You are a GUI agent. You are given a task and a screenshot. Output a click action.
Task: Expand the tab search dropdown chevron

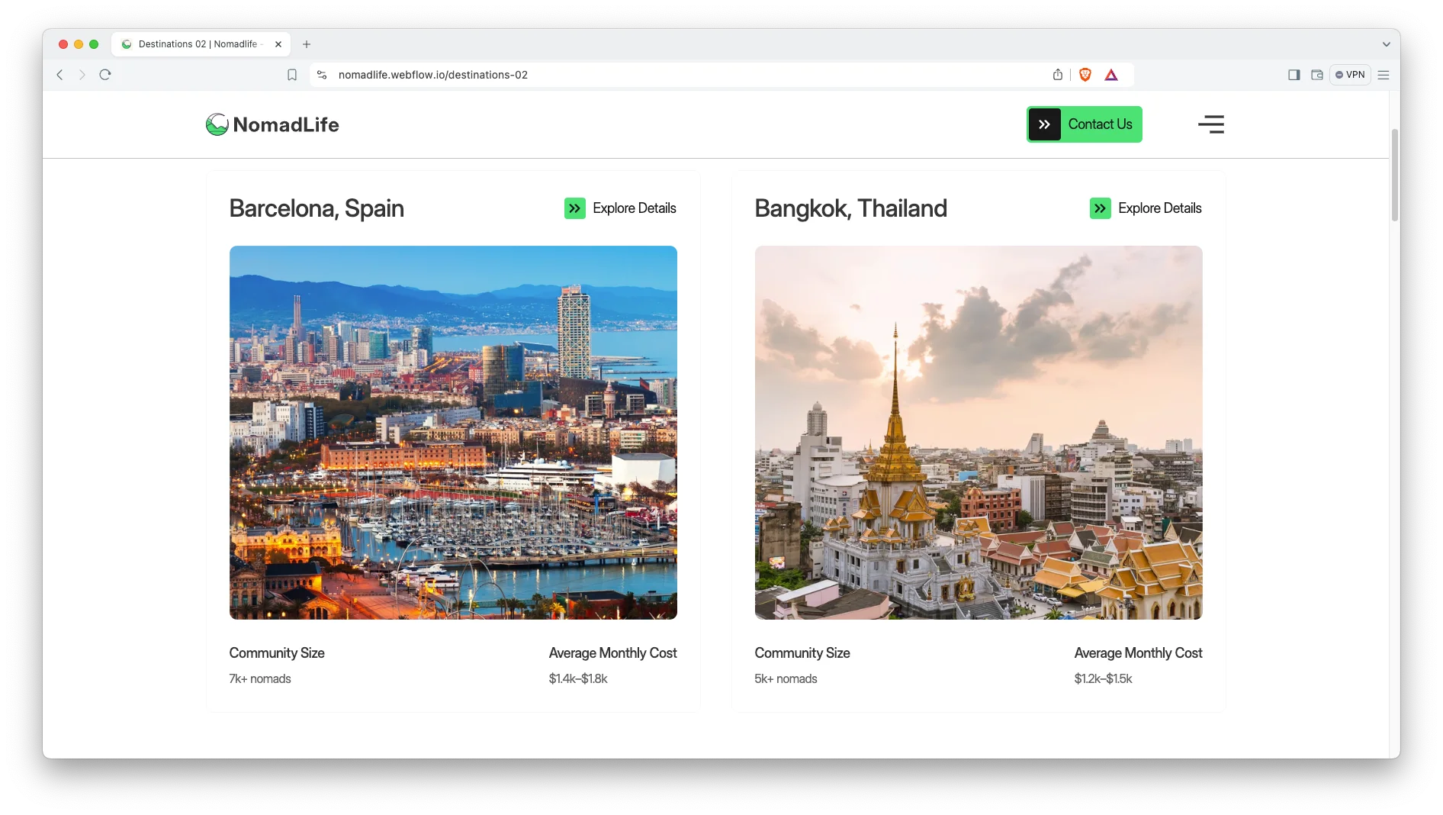[x=1387, y=44]
